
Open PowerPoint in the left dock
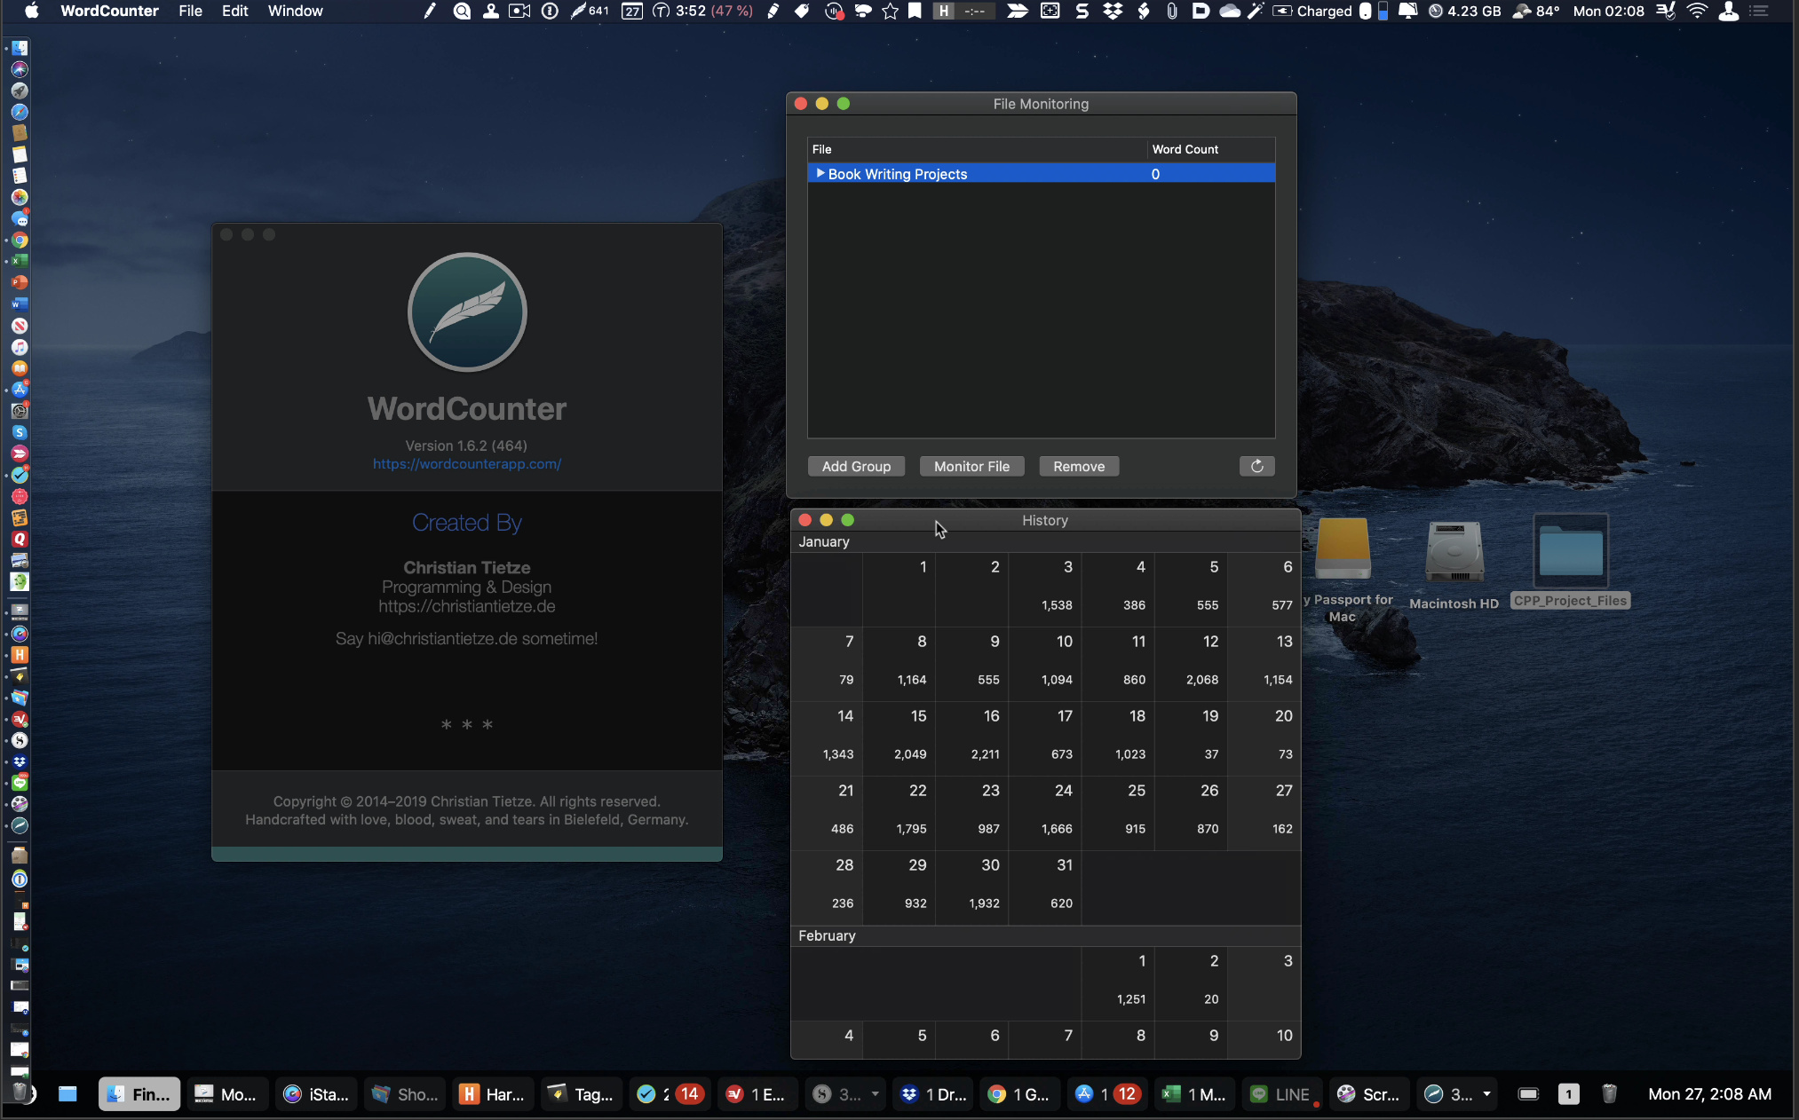click(20, 282)
